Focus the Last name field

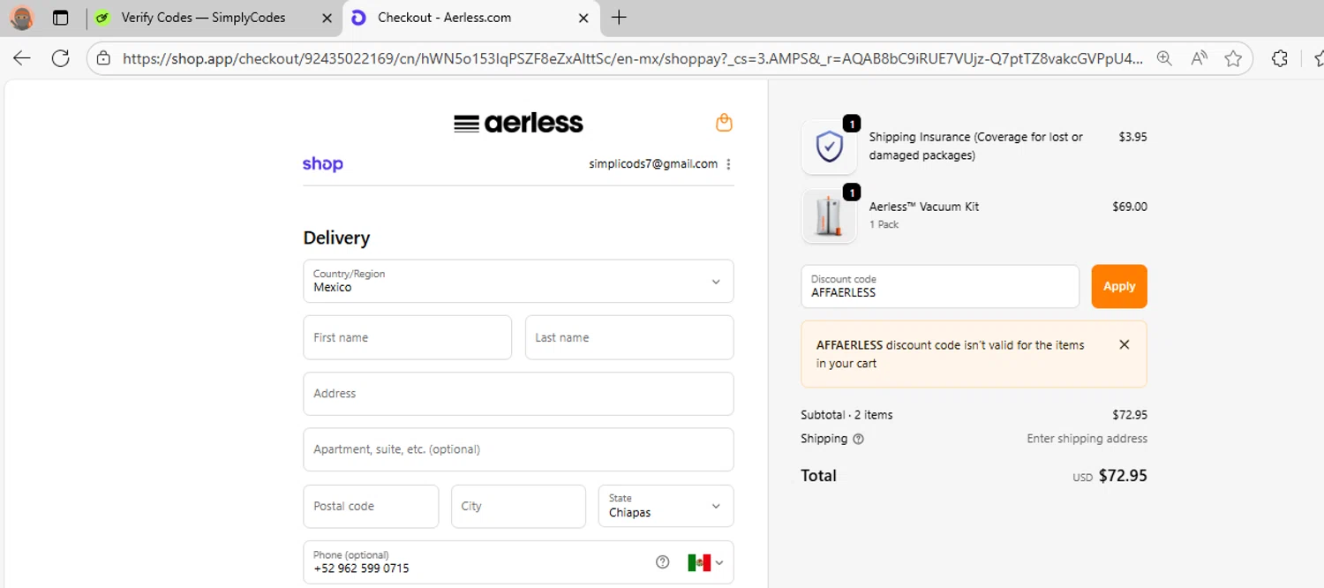point(629,337)
